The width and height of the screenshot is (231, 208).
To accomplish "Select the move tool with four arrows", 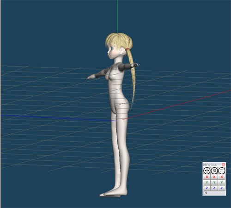I will coord(207,171).
